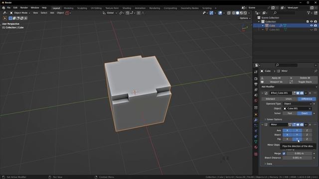Select the Tweak select tool icon

tap(4, 18)
